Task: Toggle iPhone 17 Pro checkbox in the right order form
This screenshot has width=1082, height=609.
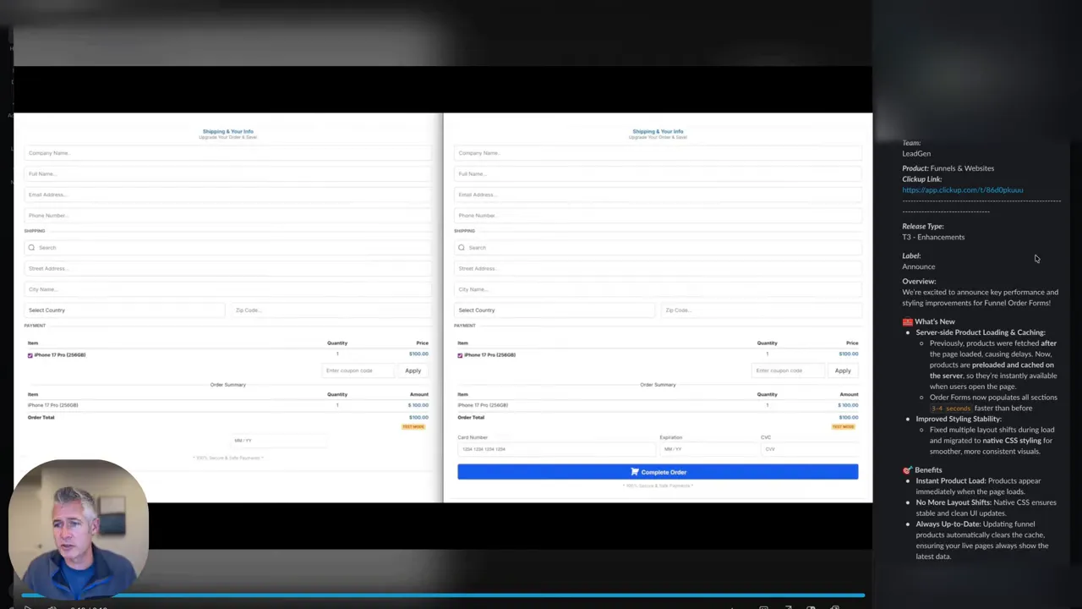Action: coord(460,355)
